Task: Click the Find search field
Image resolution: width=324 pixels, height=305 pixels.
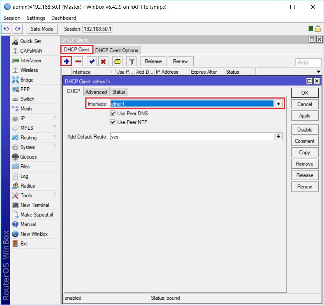Action: coord(309,62)
